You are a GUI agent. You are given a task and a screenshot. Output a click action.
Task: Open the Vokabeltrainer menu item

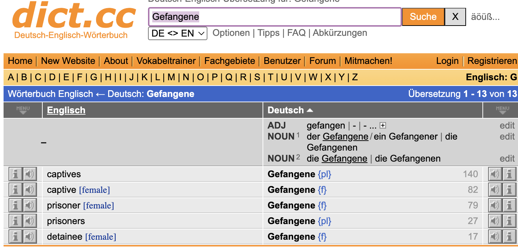pos(166,61)
